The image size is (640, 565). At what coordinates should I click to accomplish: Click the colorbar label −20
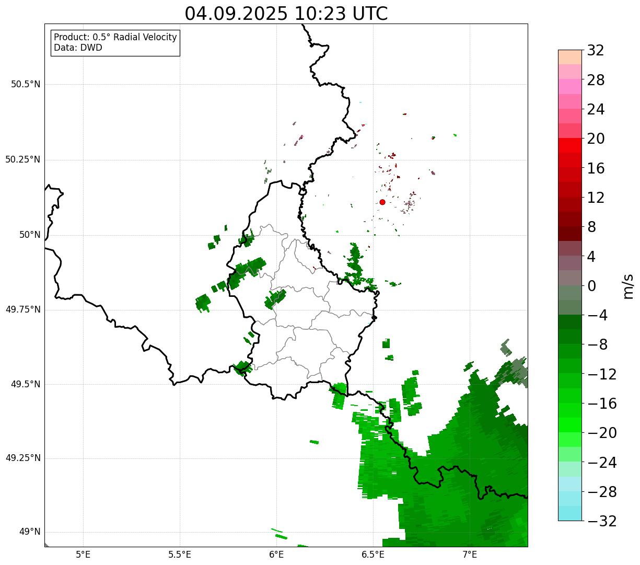point(602,433)
